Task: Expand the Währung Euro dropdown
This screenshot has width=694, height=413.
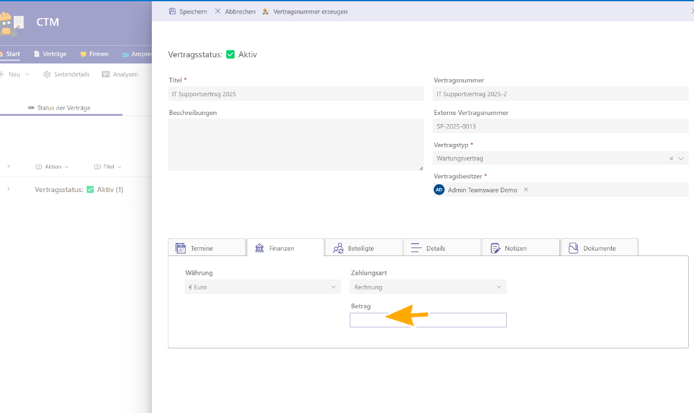Action: point(333,287)
